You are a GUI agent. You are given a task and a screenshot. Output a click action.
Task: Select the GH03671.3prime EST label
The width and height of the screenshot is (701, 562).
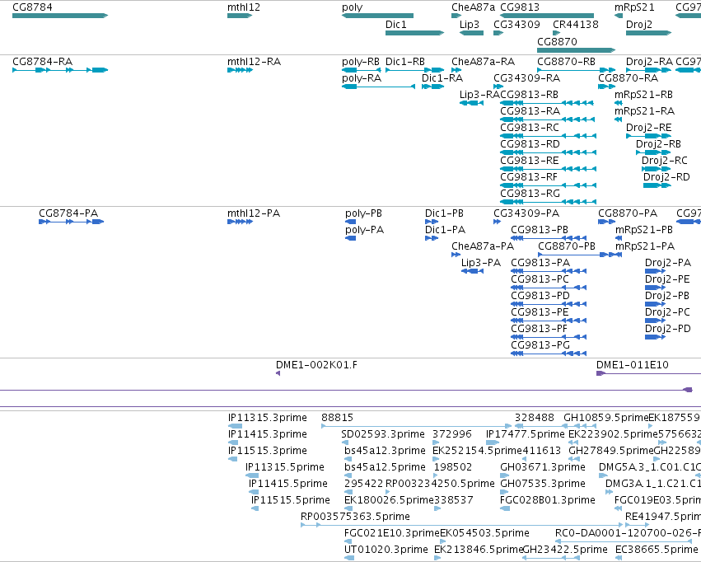[x=543, y=466]
